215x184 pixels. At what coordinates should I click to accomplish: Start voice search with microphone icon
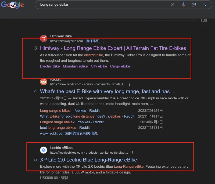(184, 5)
